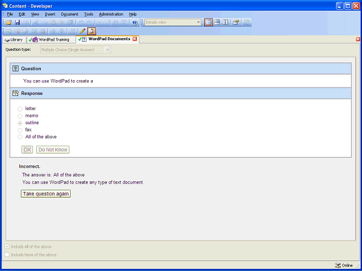The width and height of the screenshot is (362, 271).
Task: Open the File menu
Action: [x=10, y=14]
